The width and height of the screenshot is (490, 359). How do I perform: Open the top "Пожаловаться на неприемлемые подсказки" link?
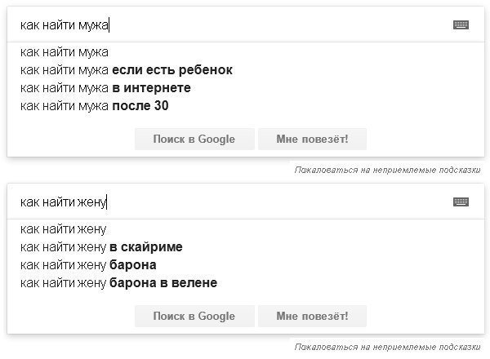point(388,170)
